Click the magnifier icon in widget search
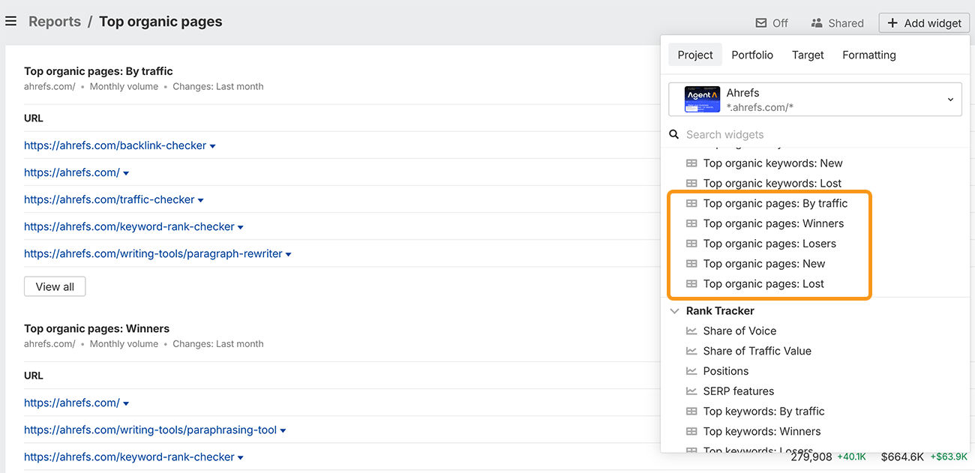Image resolution: width=975 pixels, height=473 pixels. click(x=674, y=134)
